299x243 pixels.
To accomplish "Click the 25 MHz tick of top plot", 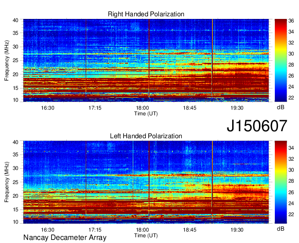I will pyautogui.click(x=16, y=61).
